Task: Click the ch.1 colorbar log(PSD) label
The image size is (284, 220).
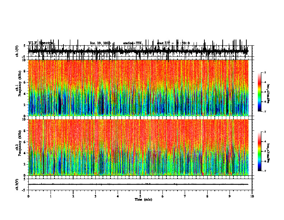Action: point(268,93)
